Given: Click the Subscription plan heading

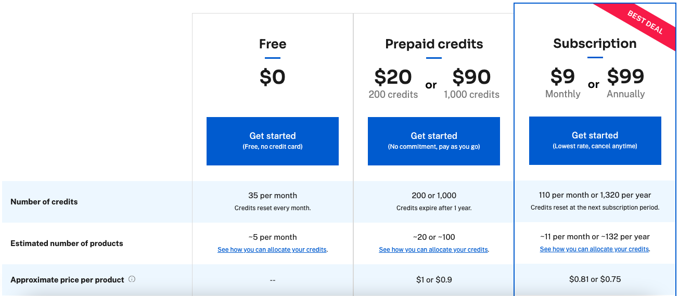Looking at the screenshot, I should tap(595, 43).
